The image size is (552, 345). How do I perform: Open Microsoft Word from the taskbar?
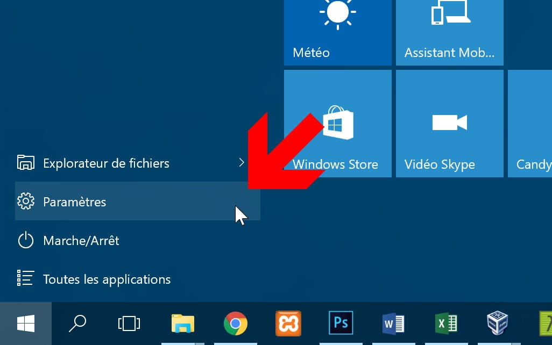pyautogui.click(x=394, y=323)
